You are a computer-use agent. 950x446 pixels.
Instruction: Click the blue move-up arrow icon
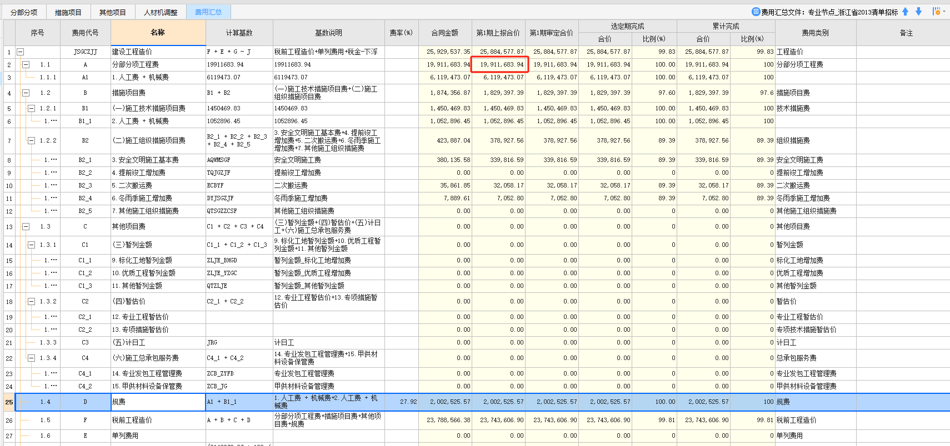[x=905, y=12]
